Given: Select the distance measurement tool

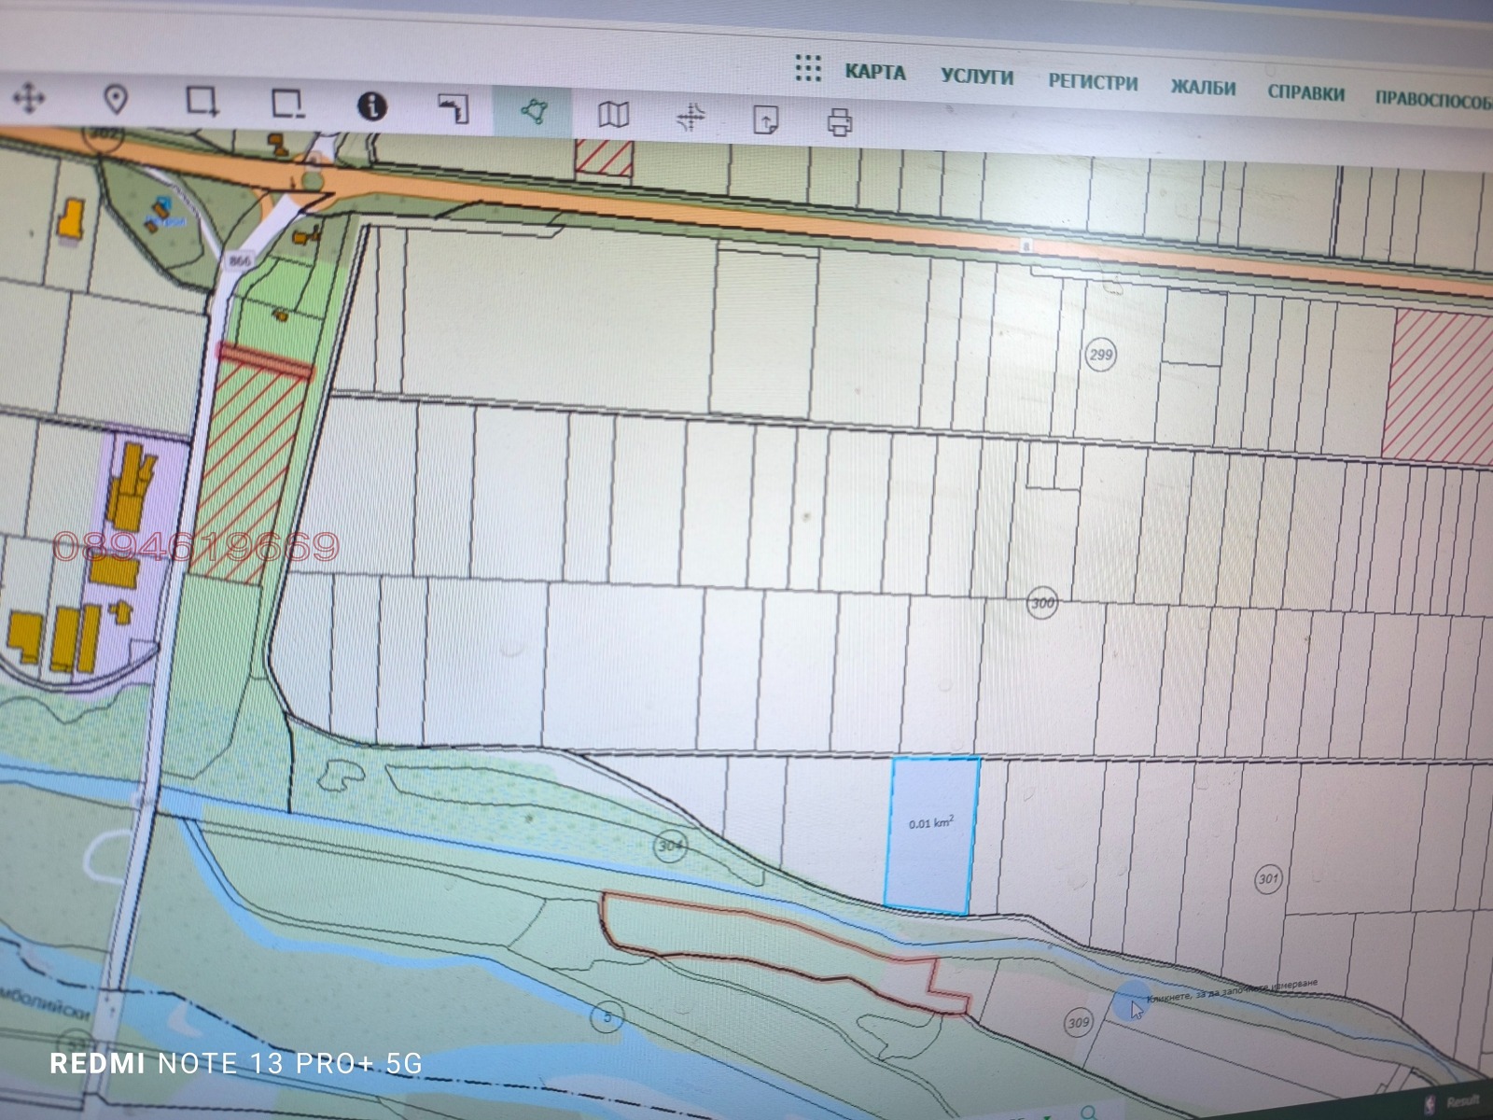Looking at the screenshot, I should [x=453, y=109].
